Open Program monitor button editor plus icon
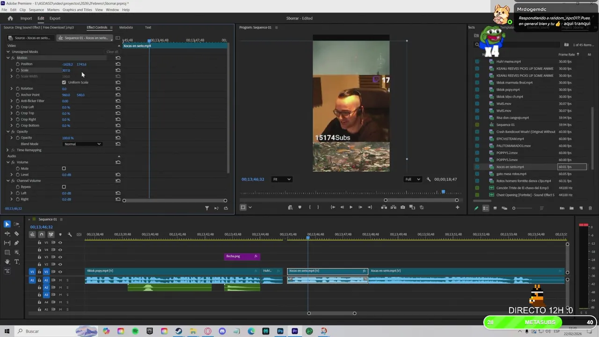The image size is (599, 337). pyautogui.click(x=457, y=207)
